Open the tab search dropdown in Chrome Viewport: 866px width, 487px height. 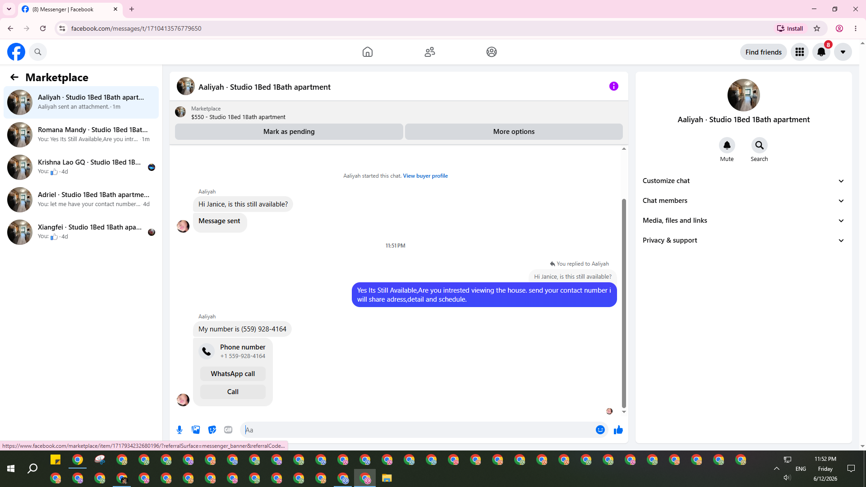pyautogui.click(x=9, y=9)
